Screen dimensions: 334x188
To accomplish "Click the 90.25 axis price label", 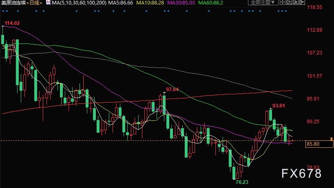I will 313,122.
